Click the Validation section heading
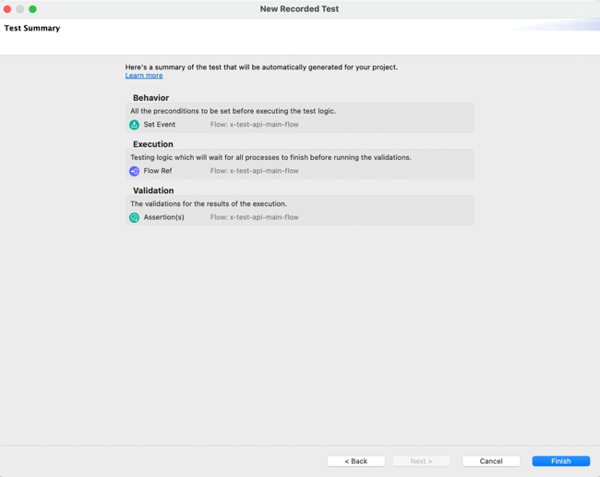 tap(153, 190)
